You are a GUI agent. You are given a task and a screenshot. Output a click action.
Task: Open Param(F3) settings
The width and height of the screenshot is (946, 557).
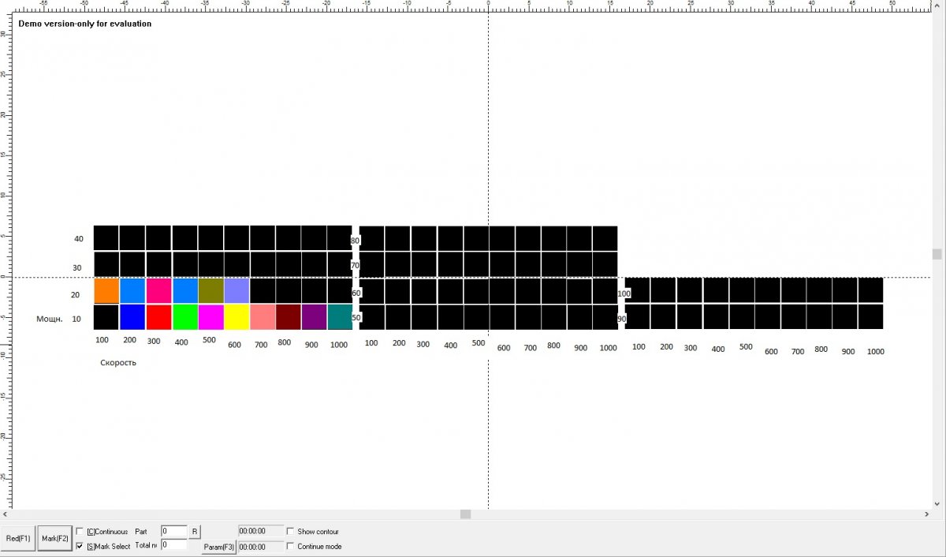[218, 547]
